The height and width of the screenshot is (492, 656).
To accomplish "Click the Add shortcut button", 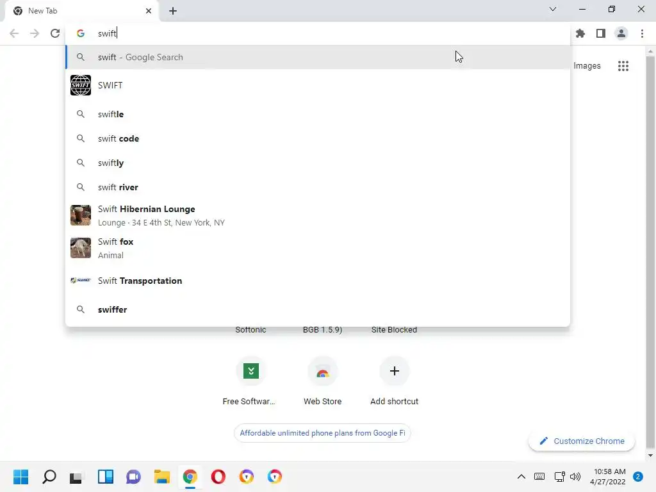I will (x=394, y=381).
